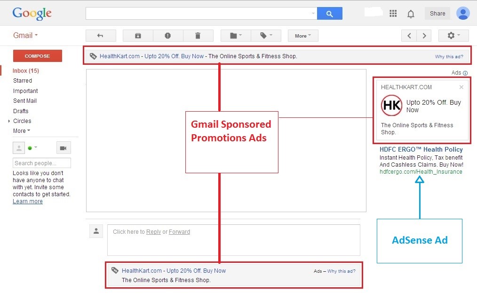This screenshot has height=299, width=477.
Task: Open the Sent Mail folder
Action: [25, 101]
